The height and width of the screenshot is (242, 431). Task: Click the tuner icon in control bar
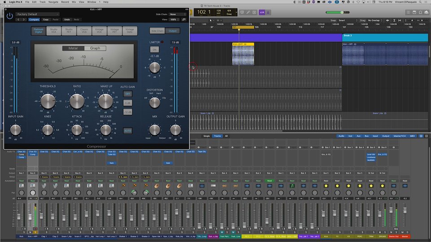coord(248,13)
